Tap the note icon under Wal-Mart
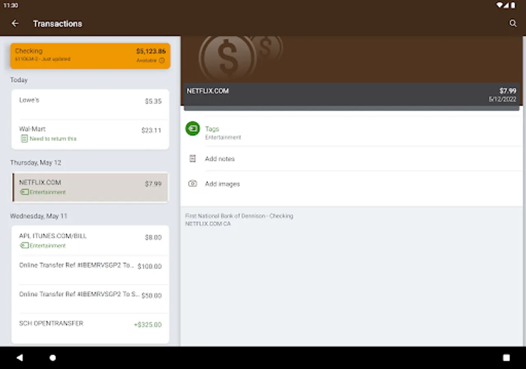This screenshot has height=369, width=526. point(24,139)
